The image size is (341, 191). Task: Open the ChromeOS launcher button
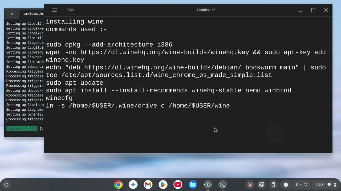tap(6, 185)
